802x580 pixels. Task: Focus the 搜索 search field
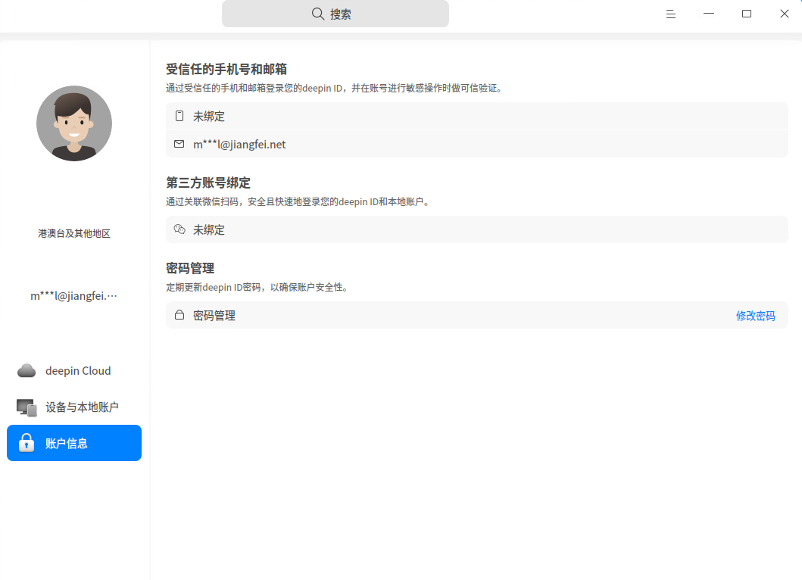point(335,14)
